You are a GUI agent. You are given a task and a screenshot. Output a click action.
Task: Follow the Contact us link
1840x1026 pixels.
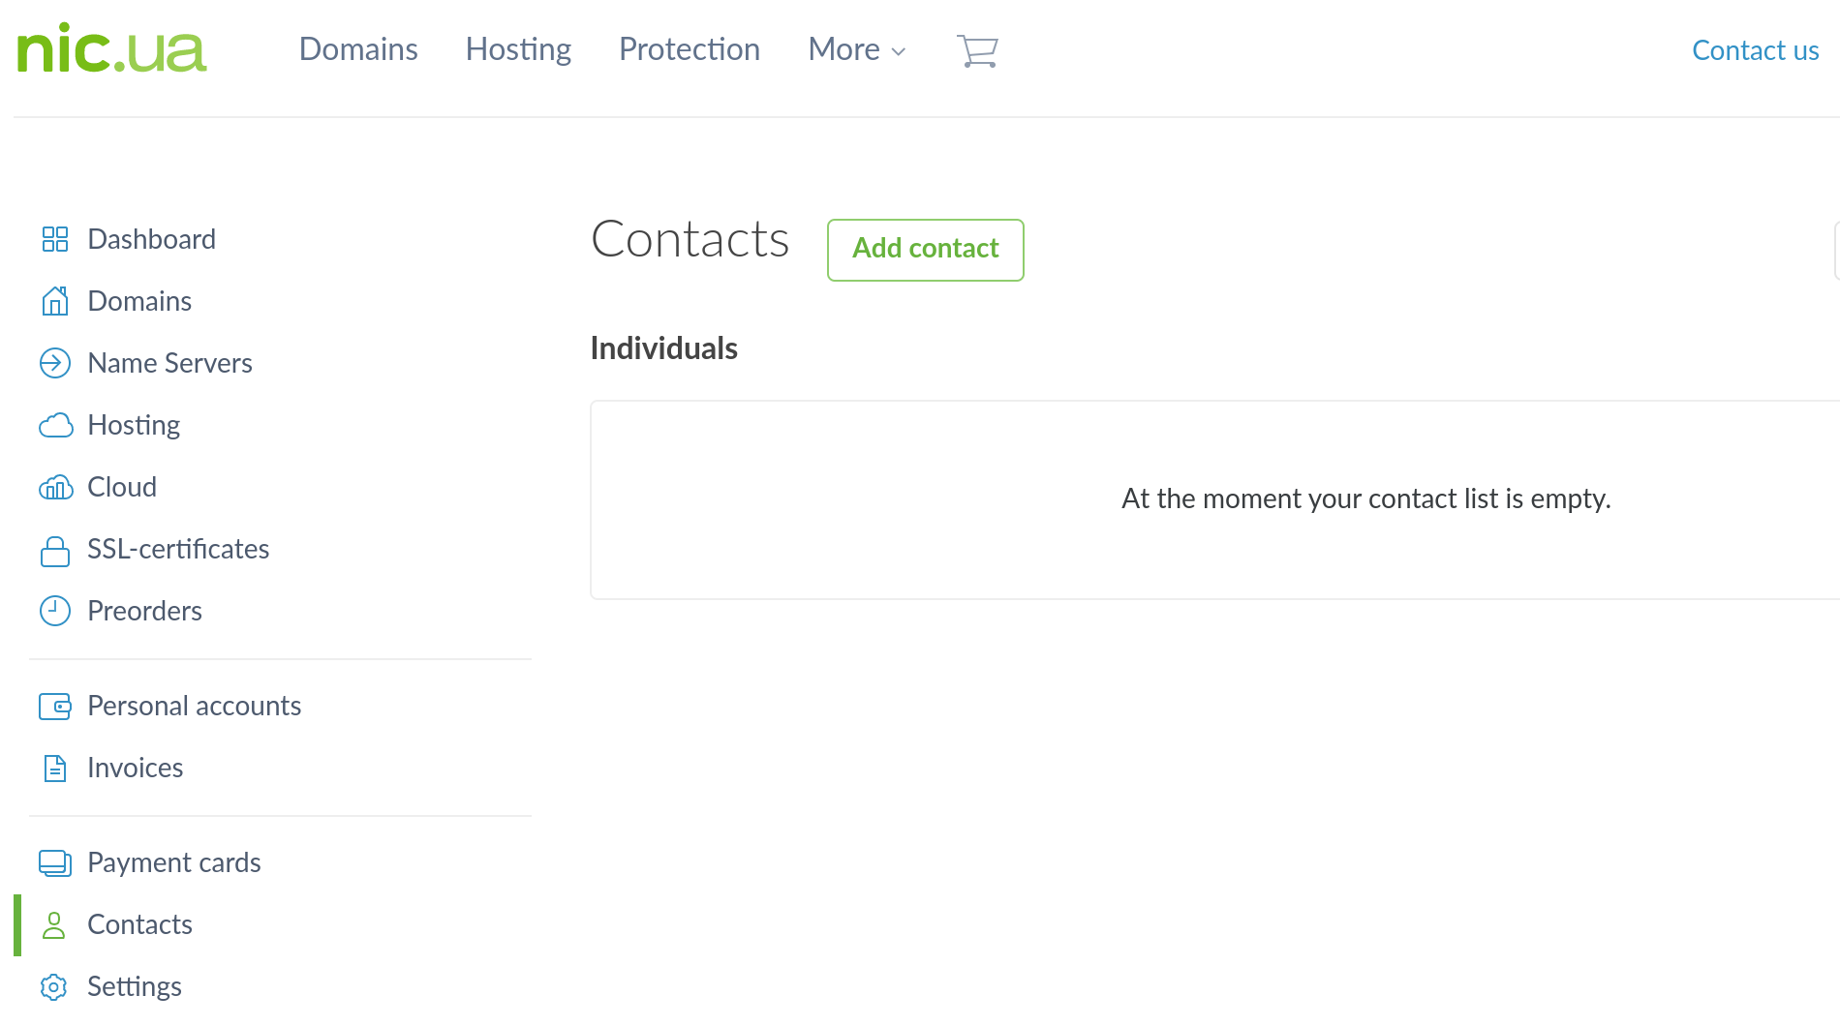(1755, 50)
